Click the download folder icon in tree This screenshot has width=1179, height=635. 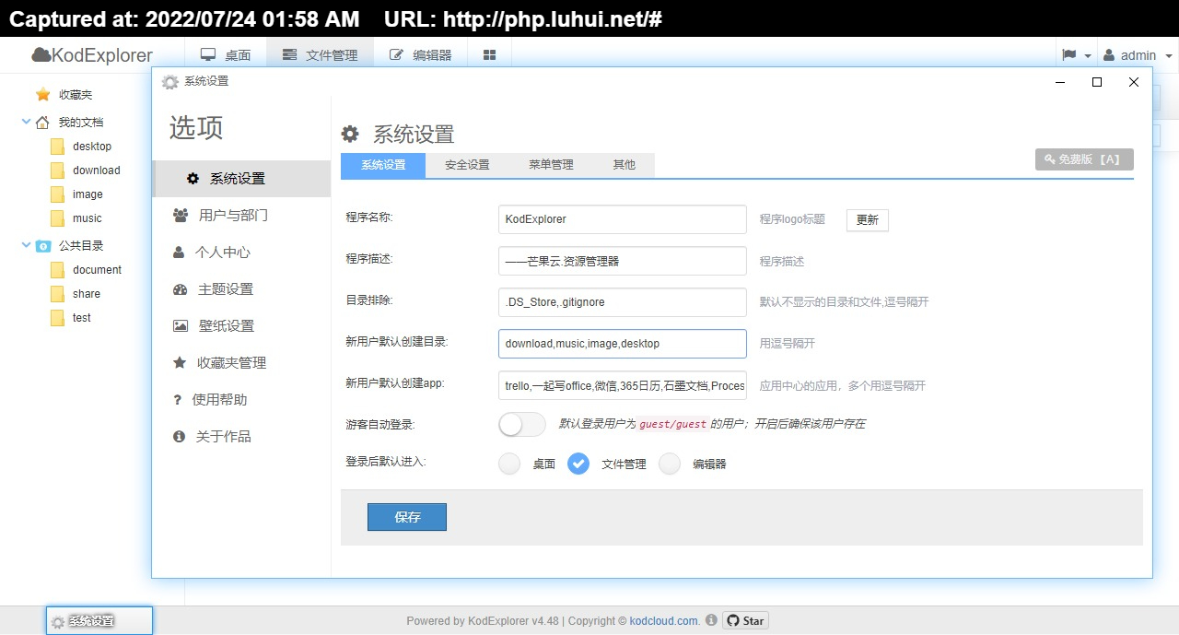coord(58,171)
